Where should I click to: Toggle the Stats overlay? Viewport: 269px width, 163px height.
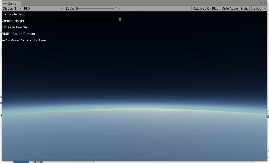(244, 8)
